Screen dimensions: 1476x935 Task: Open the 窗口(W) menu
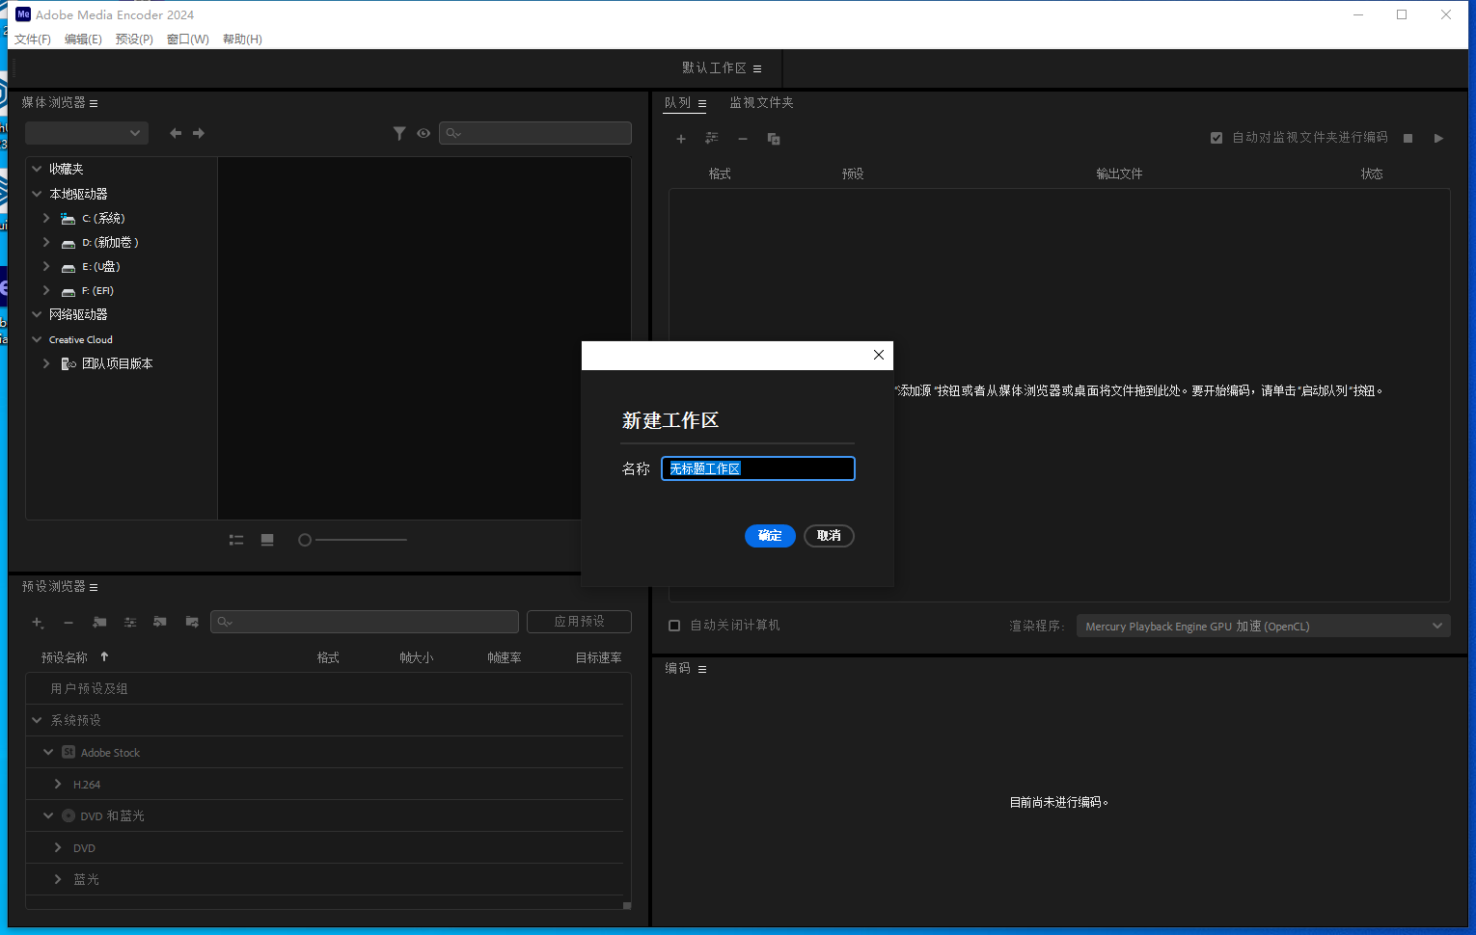click(x=187, y=40)
